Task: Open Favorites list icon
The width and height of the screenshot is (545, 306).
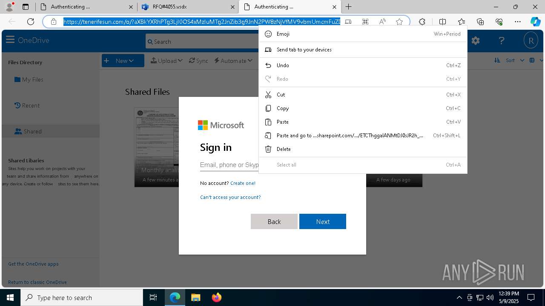Action: click(462, 22)
